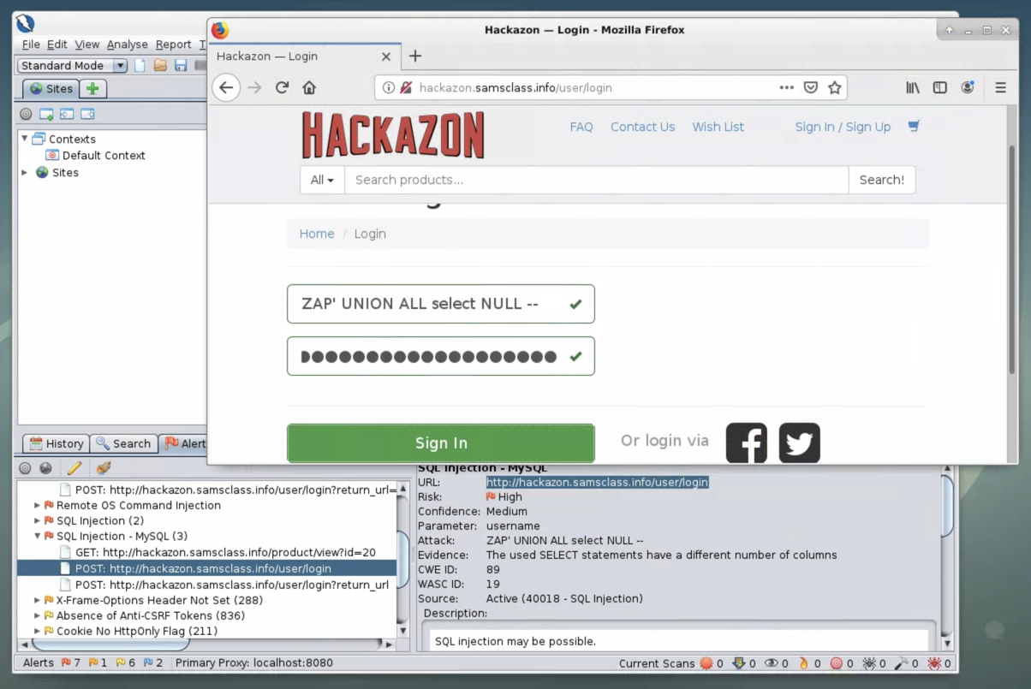This screenshot has height=689, width=1031.
Task: Log in via the Facebook icon
Action: 747,443
